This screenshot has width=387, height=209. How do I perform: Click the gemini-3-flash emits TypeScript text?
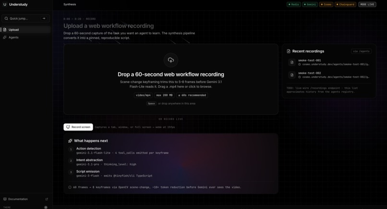(x=114, y=176)
